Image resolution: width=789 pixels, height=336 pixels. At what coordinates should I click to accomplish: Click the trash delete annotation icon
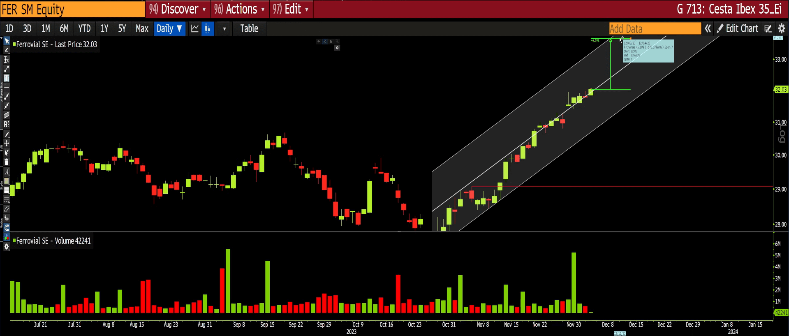pos(7,162)
